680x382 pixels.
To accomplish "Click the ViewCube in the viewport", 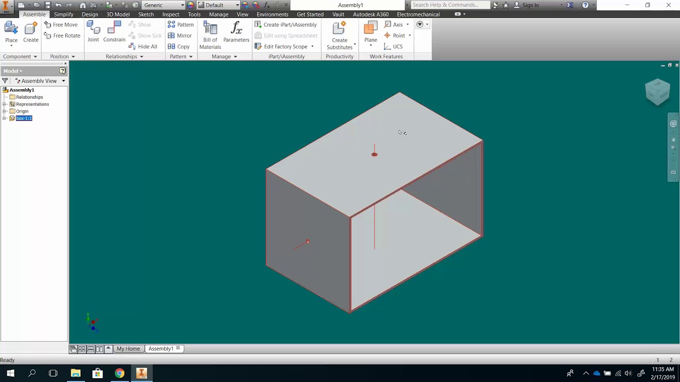I will pyautogui.click(x=658, y=91).
